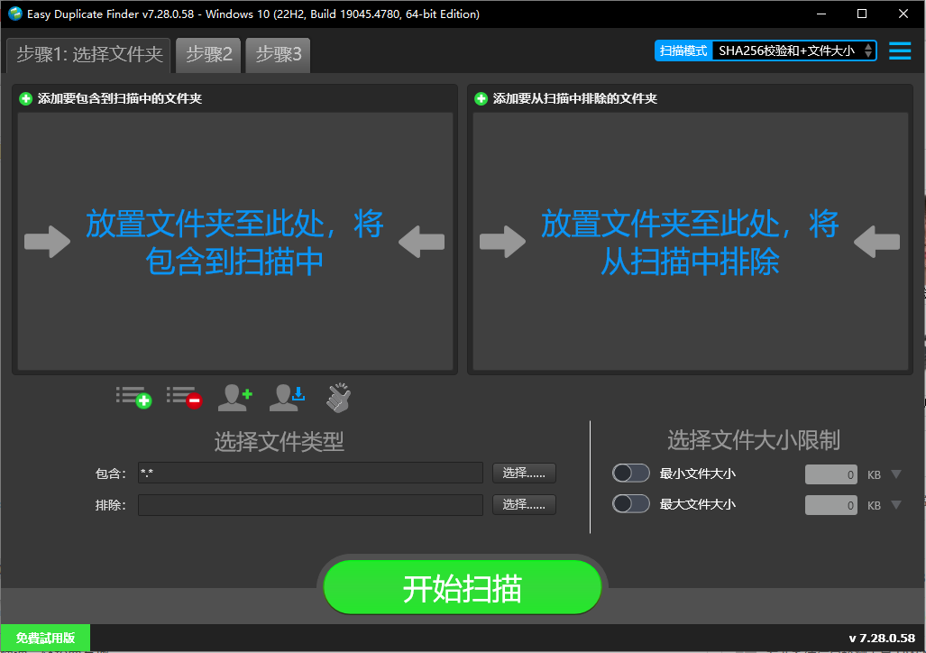Viewport: 926px width, 653px height.
Task: Click the remove folder from list icon
Action: (185, 396)
